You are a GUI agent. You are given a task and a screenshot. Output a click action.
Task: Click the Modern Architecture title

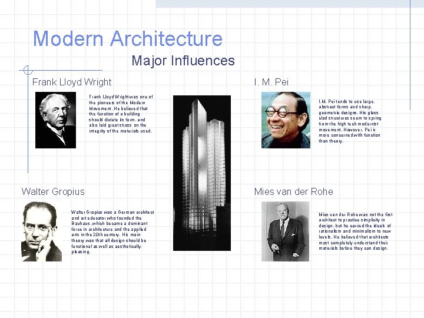[x=128, y=38]
